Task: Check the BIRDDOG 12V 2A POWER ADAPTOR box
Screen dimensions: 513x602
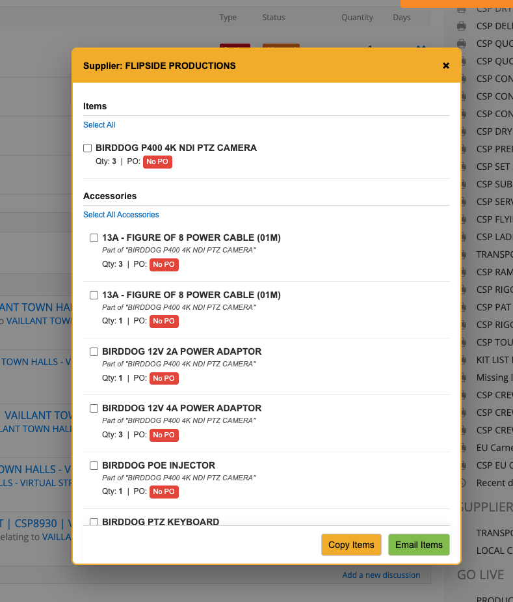Action: 94,351
